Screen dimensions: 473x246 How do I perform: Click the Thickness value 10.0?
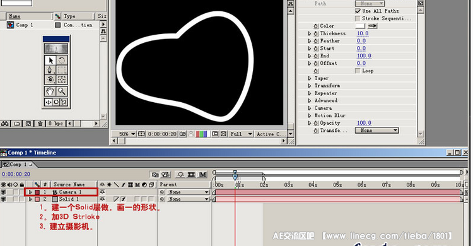[363, 33]
